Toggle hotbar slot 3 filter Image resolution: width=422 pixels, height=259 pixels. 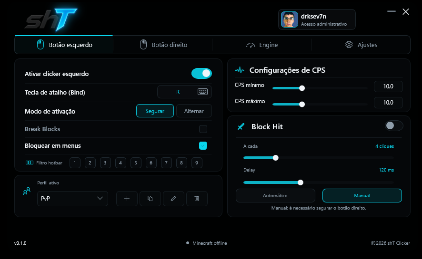click(105, 163)
